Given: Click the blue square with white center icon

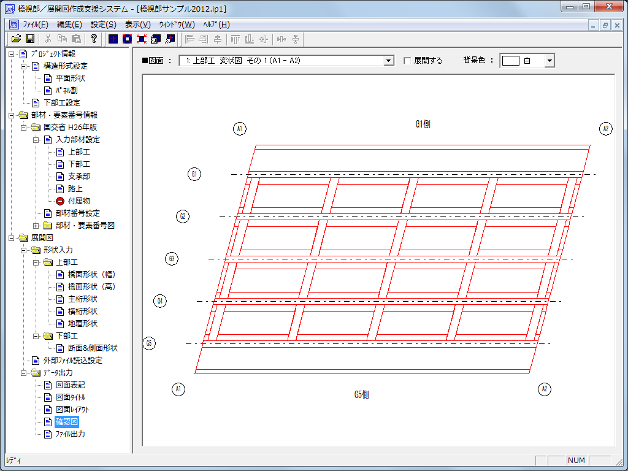Looking at the screenshot, I should (x=127, y=39).
